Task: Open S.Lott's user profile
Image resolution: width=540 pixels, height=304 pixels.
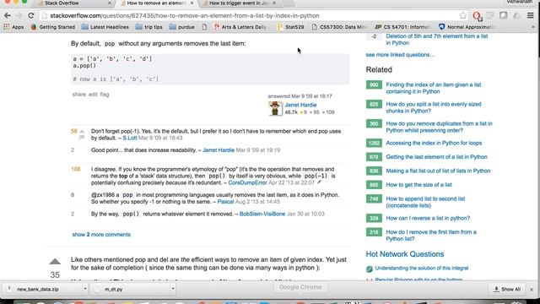Action: [130, 138]
